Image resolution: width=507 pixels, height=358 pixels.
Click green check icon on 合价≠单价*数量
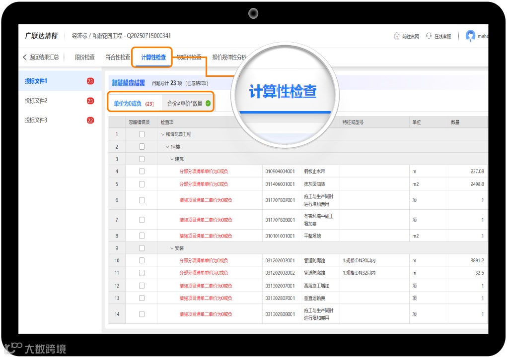point(208,103)
